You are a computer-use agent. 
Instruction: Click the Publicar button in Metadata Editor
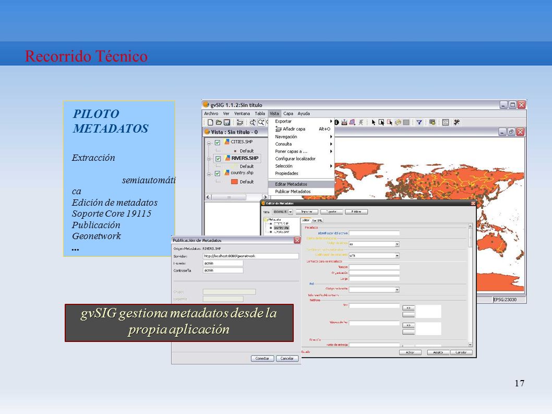coord(356,212)
